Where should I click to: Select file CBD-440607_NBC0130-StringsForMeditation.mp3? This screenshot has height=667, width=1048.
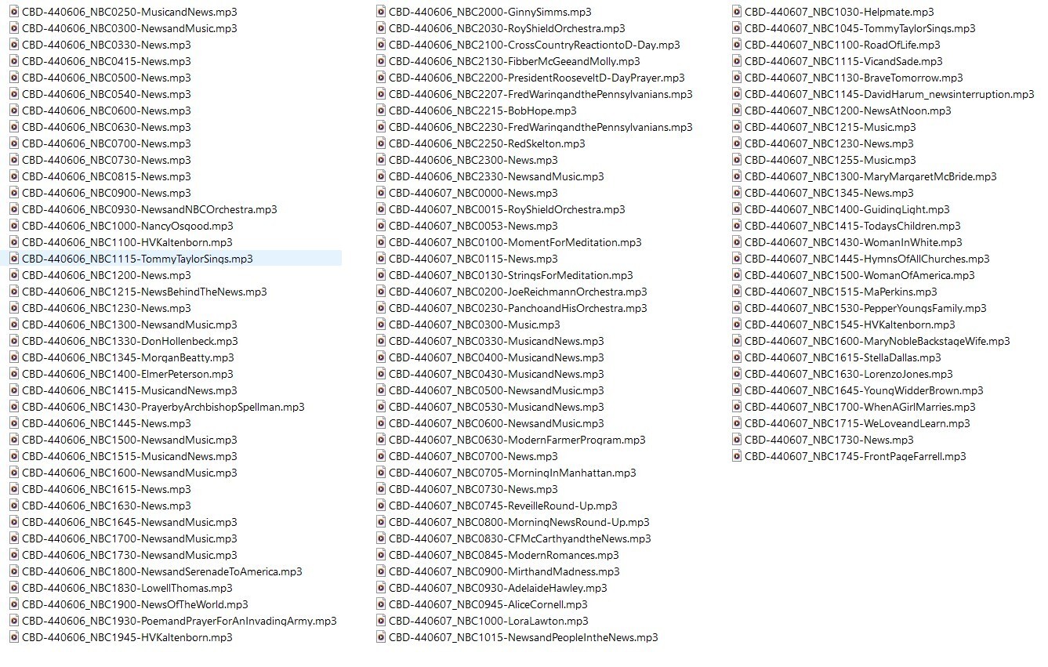(511, 275)
